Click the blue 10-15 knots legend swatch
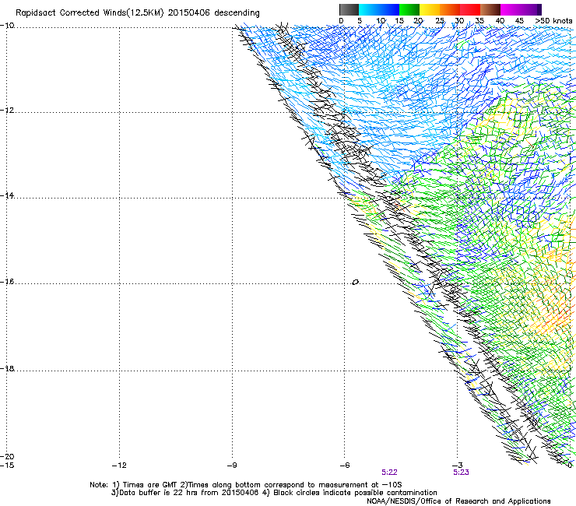The width and height of the screenshot is (576, 506). 389,9
